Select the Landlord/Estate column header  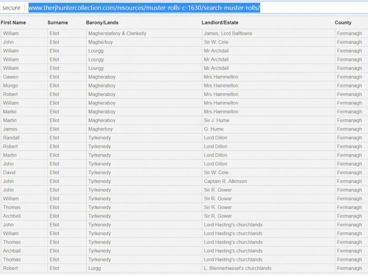pos(220,23)
